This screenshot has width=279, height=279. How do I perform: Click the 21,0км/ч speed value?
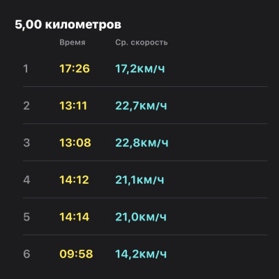coord(141,217)
